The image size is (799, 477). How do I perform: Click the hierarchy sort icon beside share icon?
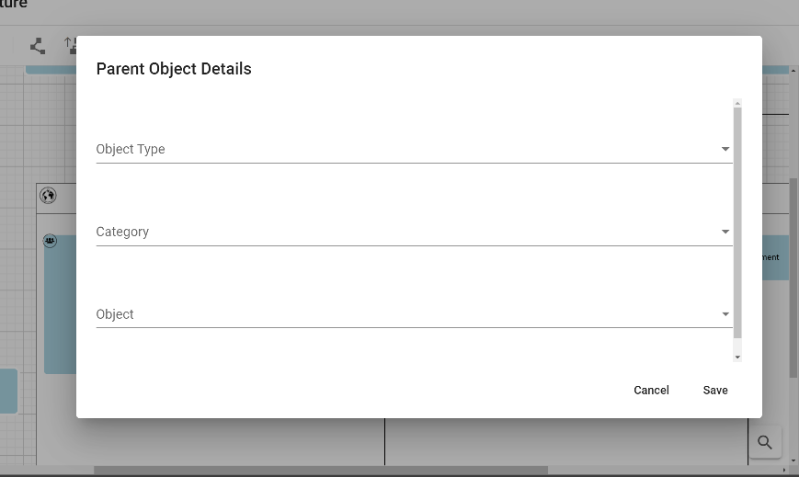tap(70, 45)
